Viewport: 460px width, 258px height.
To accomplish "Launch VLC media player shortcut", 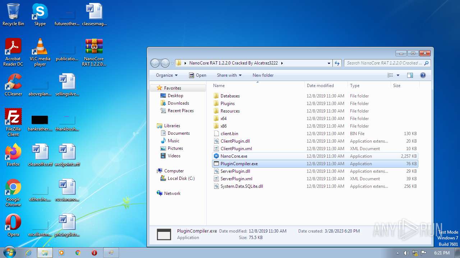I will [x=40, y=52].
